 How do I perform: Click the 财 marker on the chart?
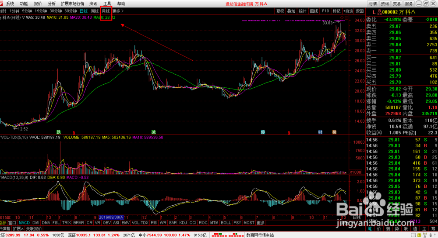click(x=320, y=132)
